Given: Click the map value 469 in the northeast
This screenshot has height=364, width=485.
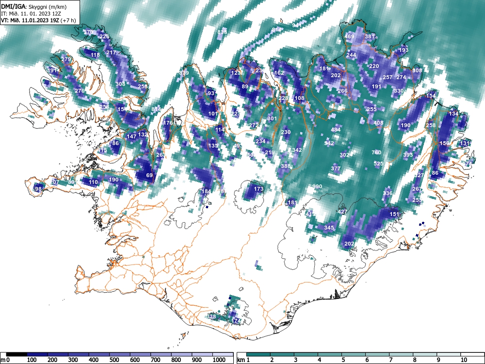Looking at the screenshot, I should (x=349, y=36).
